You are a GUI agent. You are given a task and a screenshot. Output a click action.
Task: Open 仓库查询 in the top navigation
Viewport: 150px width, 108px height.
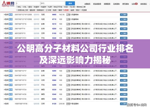(x=116, y=4)
